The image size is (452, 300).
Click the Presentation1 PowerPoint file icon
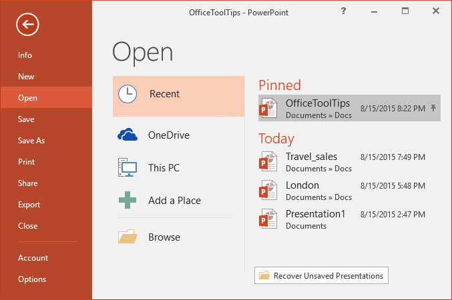[268, 219]
